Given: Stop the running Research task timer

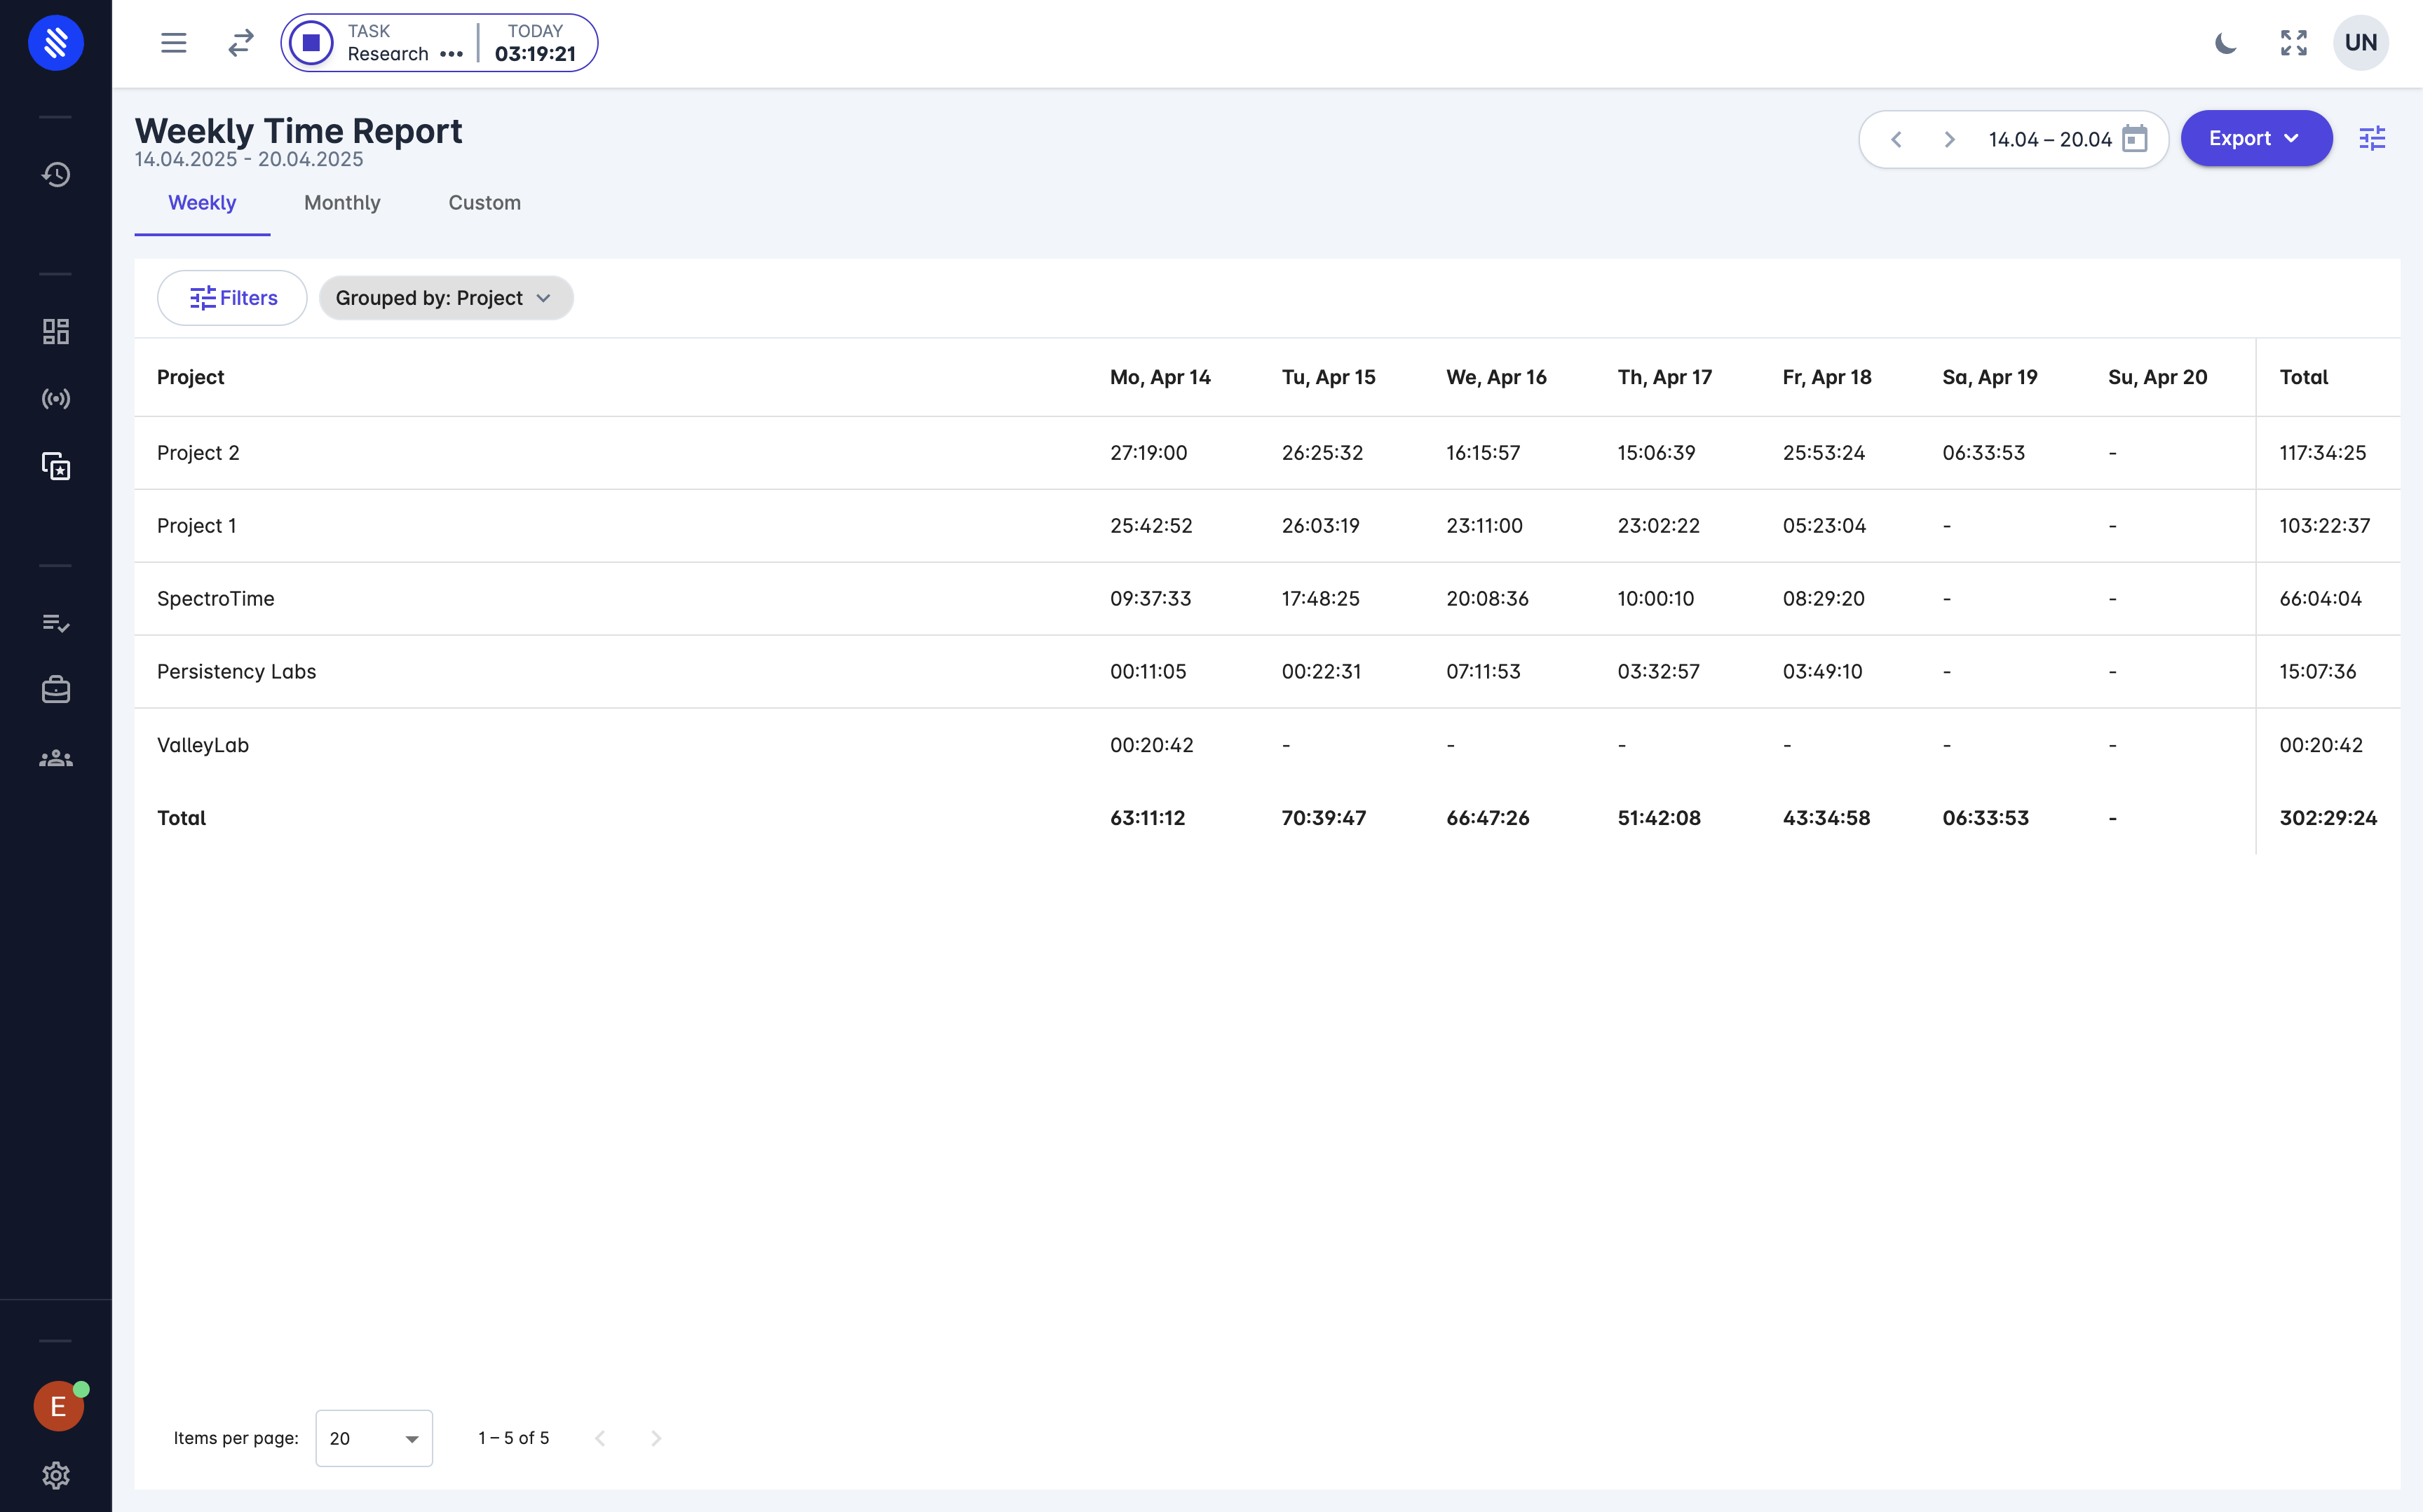Looking at the screenshot, I should point(311,43).
